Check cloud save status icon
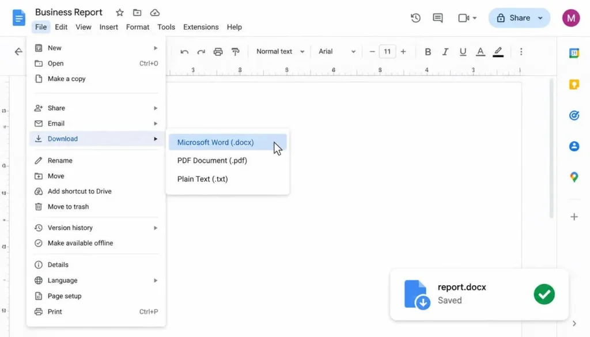The image size is (590, 337). 154,13
